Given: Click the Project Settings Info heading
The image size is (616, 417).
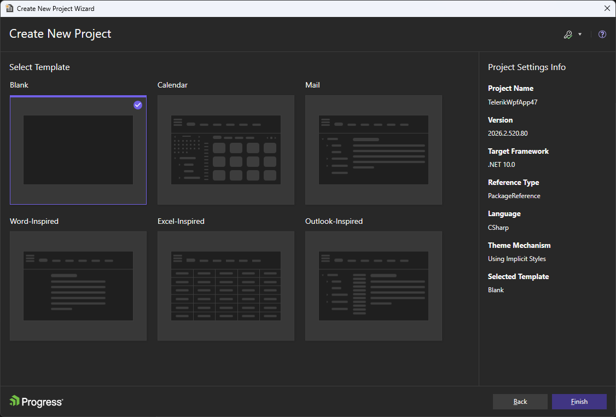Looking at the screenshot, I should click(526, 67).
